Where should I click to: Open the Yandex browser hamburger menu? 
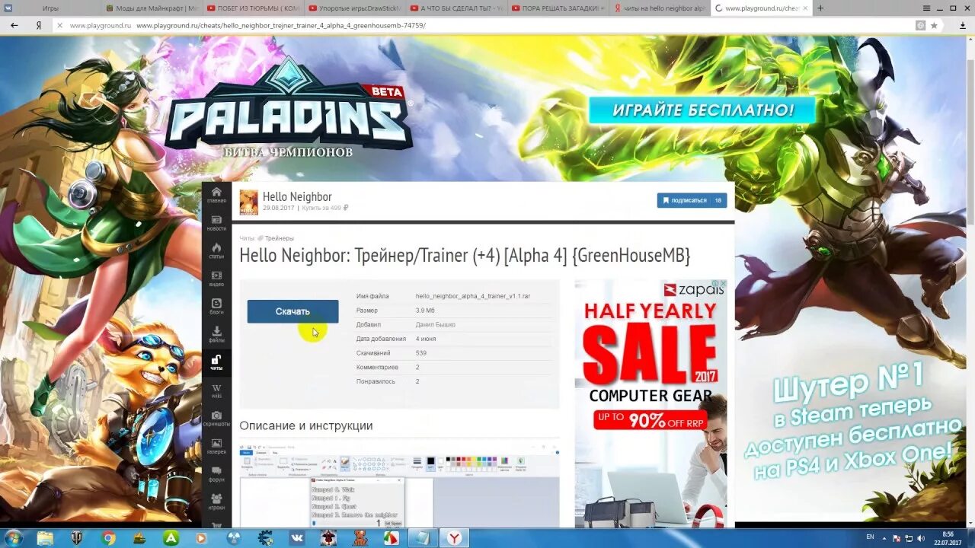(x=926, y=8)
